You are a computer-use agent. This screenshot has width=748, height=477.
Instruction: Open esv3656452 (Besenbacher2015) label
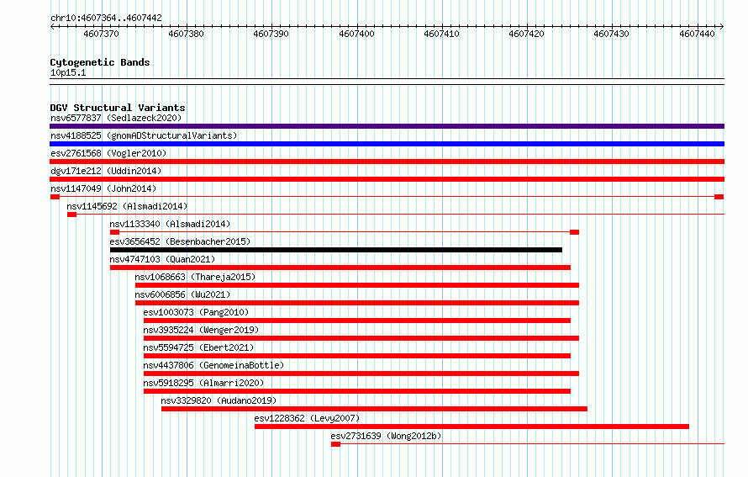[x=180, y=241]
